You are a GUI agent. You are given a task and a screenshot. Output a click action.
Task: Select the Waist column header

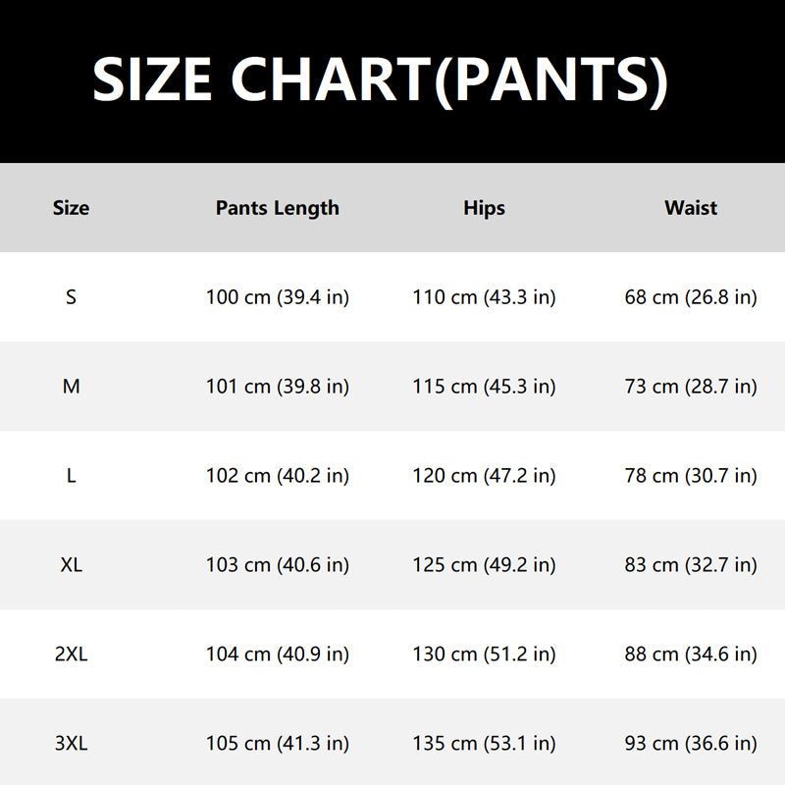691,208
